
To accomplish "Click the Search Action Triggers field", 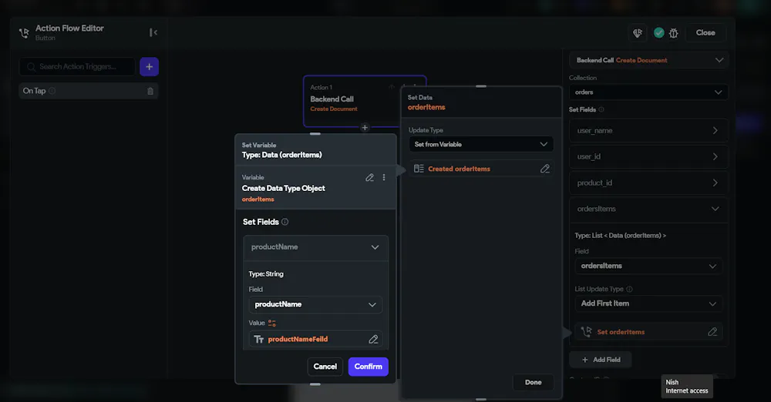I will [x=77, y=67].
